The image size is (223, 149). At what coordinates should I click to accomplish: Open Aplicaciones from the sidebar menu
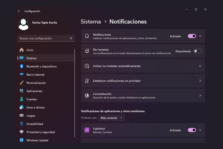pyautogui.click(x=34, y=91)
